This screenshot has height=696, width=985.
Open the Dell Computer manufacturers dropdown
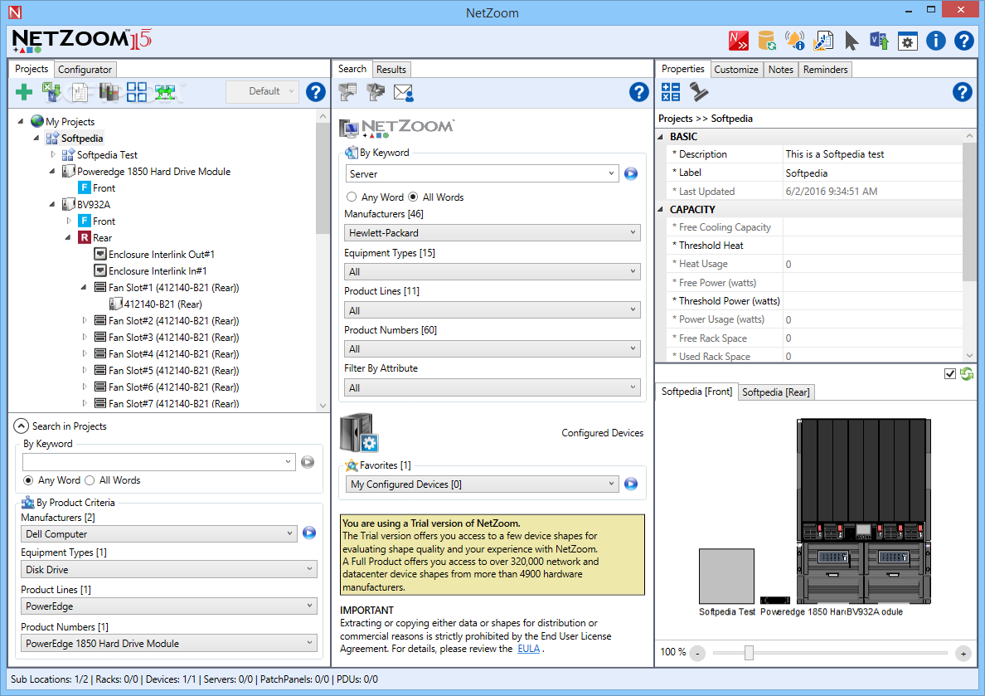159,533
